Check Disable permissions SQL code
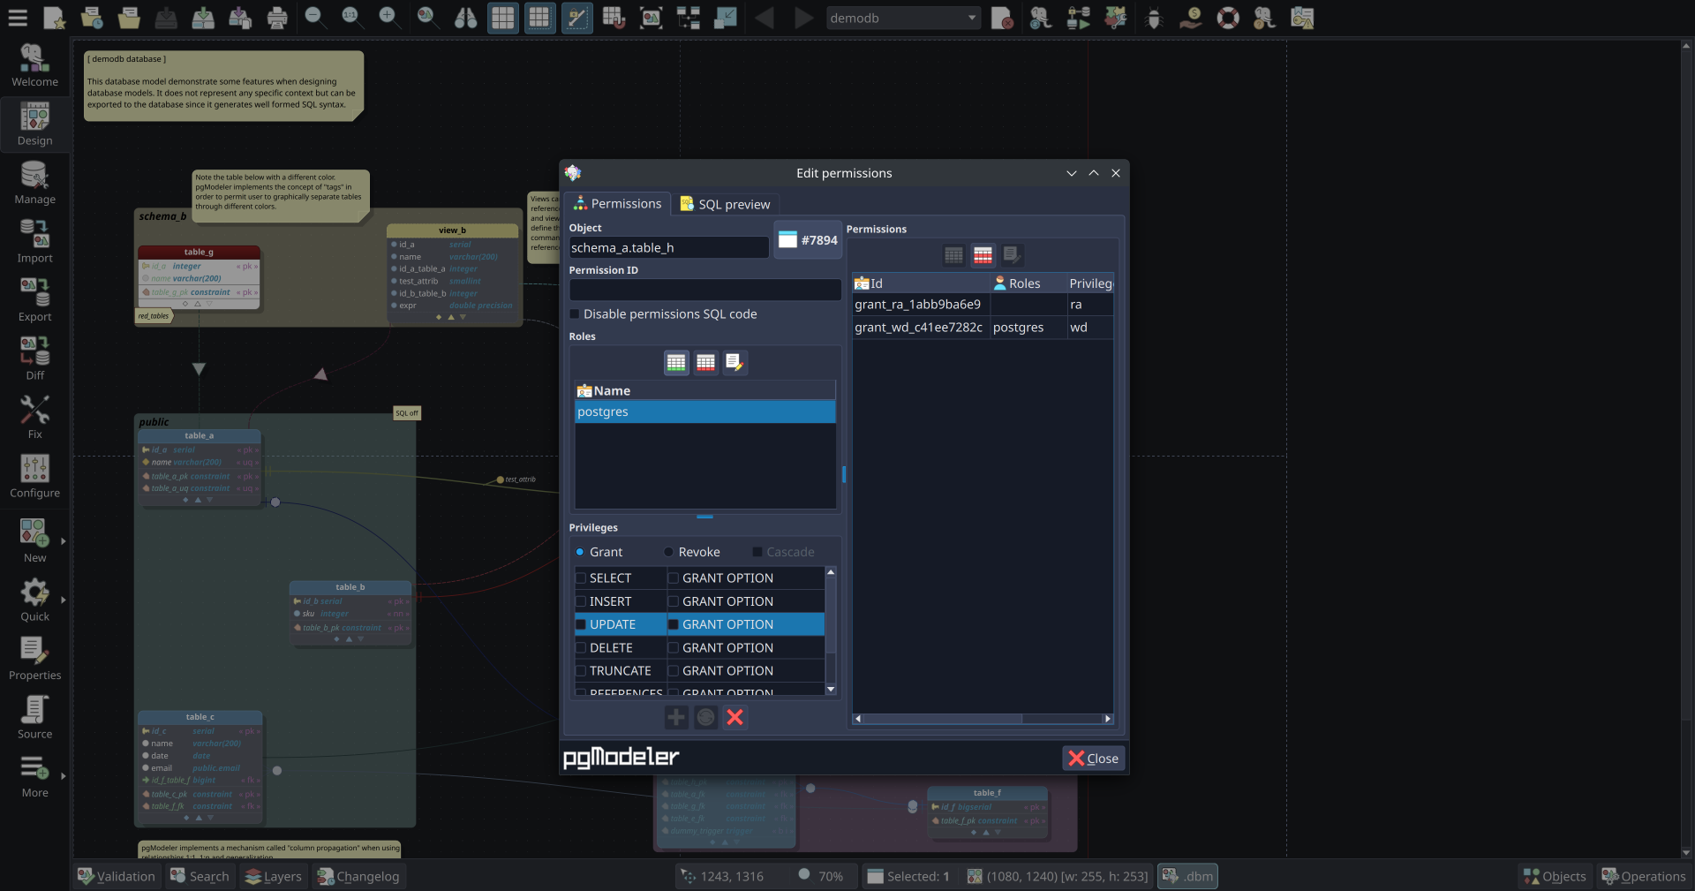This screenshot has height=891, width=1695. pyautogui.click(x=575, y=314)
